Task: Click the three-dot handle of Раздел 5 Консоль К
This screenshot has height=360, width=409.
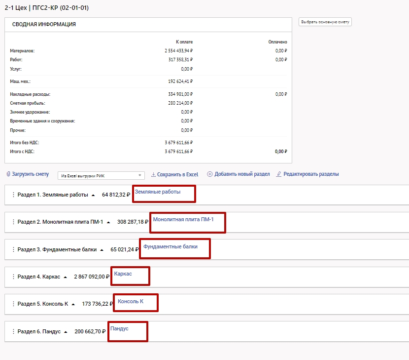Action: point(13,304)
